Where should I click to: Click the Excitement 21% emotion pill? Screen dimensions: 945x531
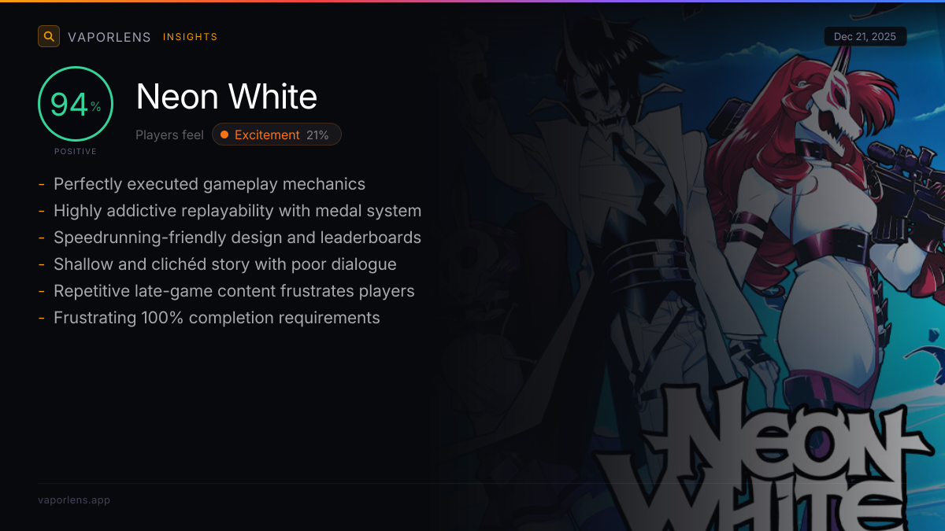[x=276, y=135]
